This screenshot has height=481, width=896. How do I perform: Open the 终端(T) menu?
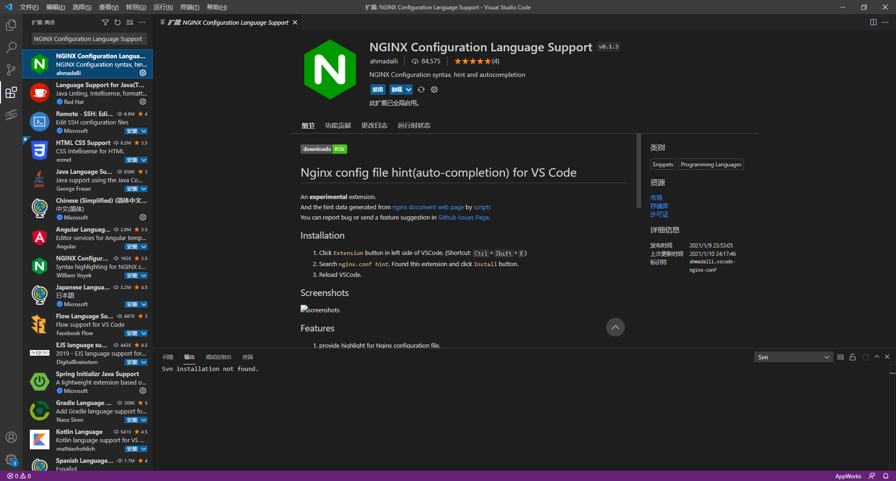coord(189,7)
